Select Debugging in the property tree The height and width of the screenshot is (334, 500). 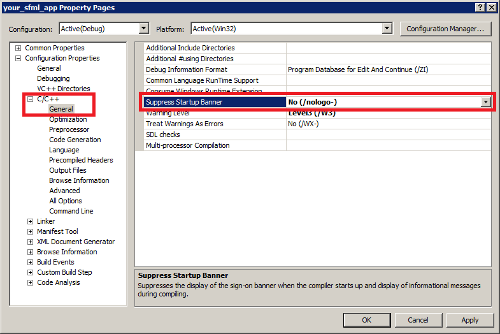(x=53, y=78)
